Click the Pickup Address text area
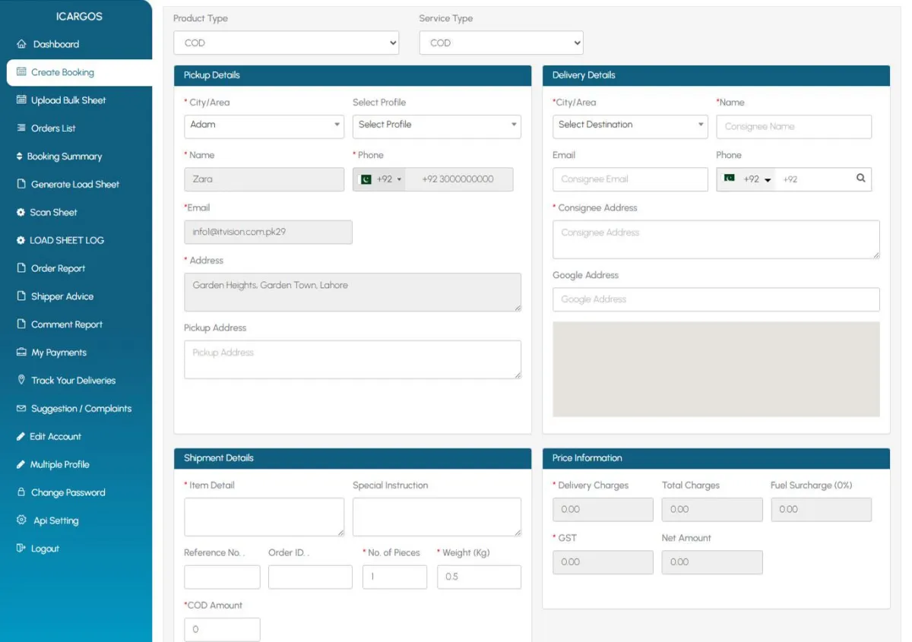Screen dimensions: 912x642 click(x=353, y=359)
